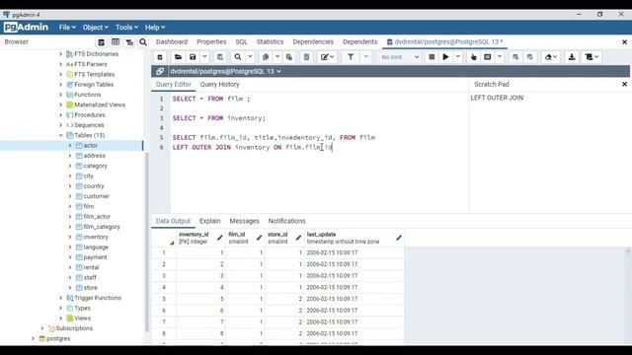Open the Save options dropdown arrow
This screenshot has width=632, height=355.
coord(204,57)
